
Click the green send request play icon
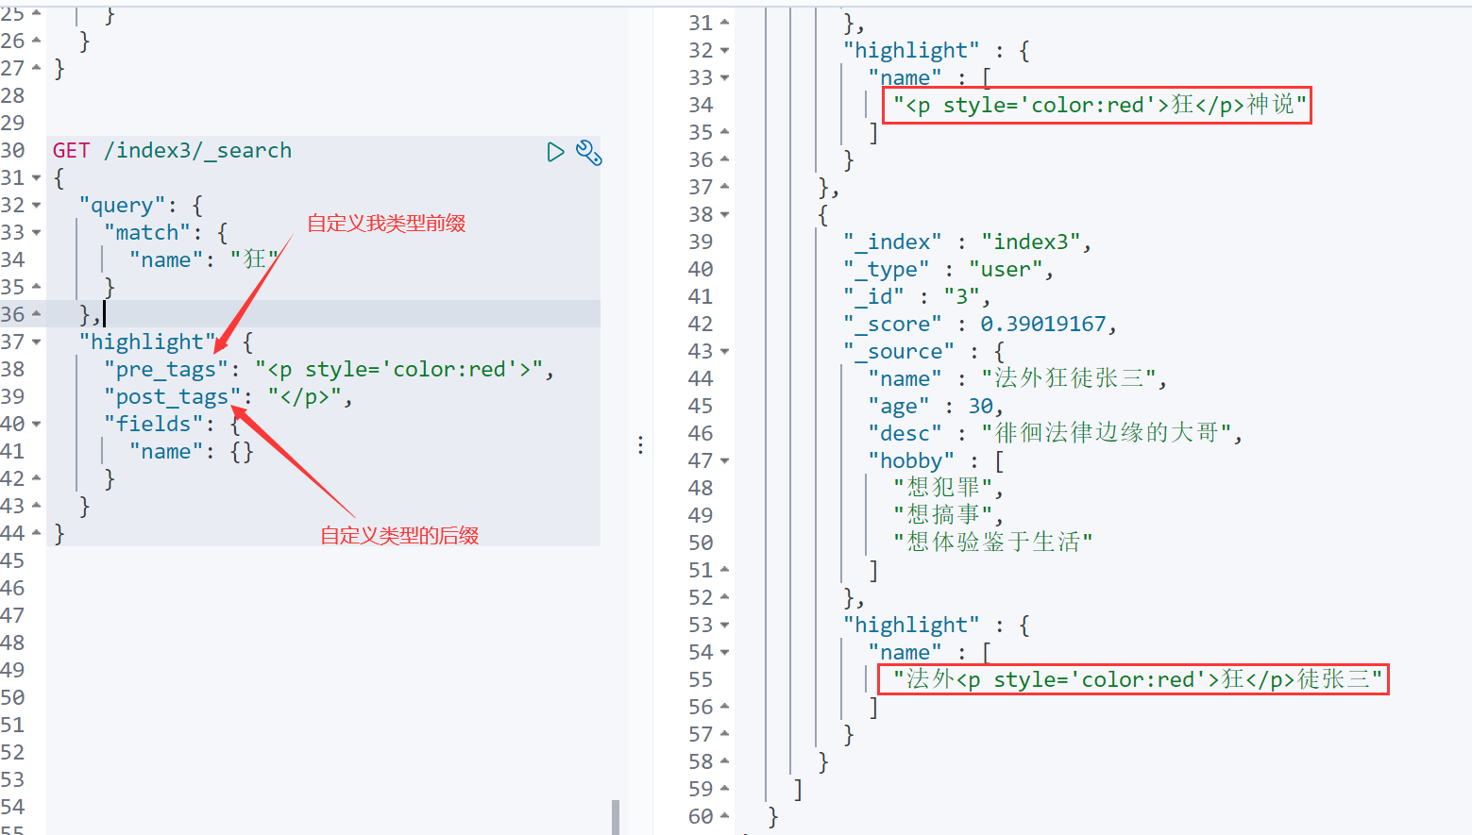(x=555, y=152)
